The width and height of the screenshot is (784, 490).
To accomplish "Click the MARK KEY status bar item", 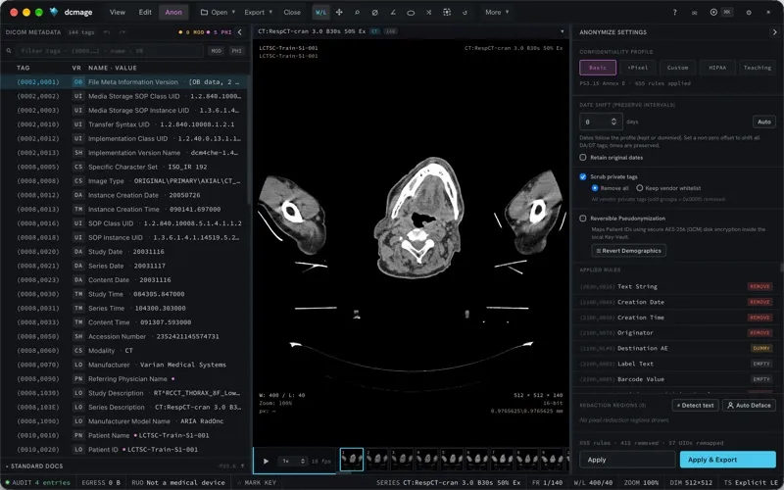I will (257, 482).
